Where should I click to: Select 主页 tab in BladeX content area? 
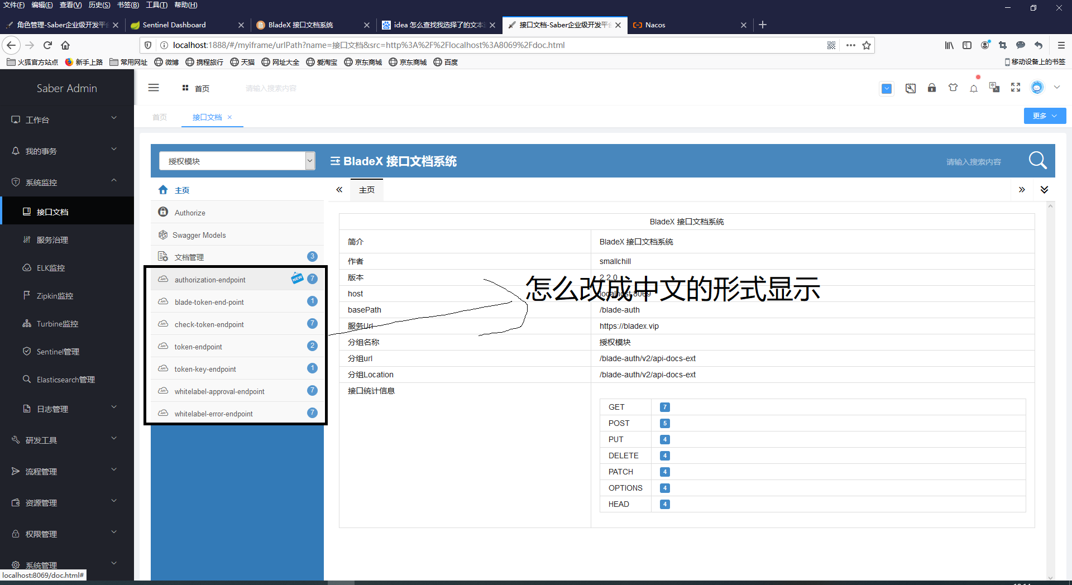coord(367,190)
